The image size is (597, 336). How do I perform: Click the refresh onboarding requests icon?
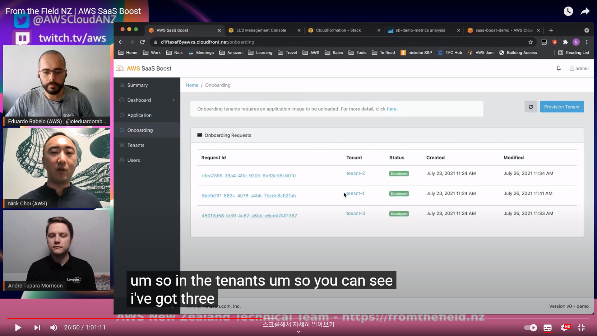point(531,107)
